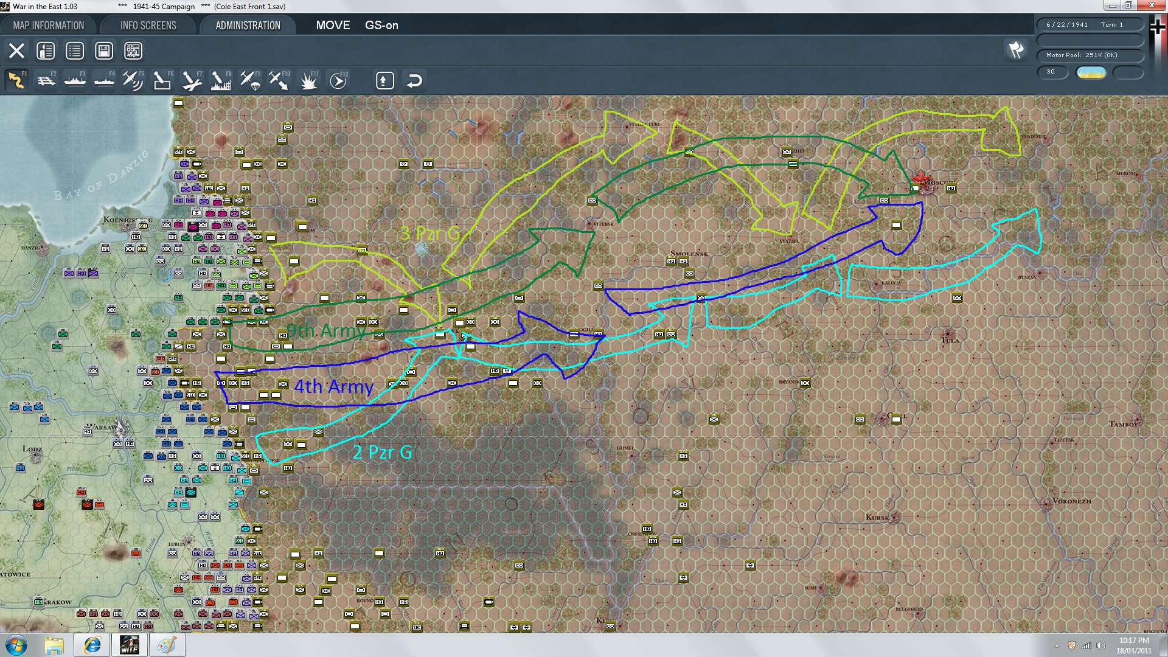The image size is (1168, 657).
Task: Click the Kursk city label
Action: (877, 518)
